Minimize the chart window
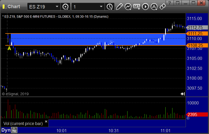 pos(185,3)
